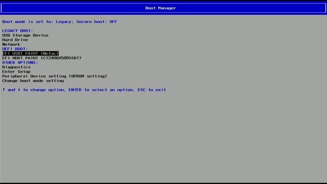Choose Enter Setup option
Viewport: 327px width, 184px height.
pyautogui.click(x=16, y=72)
